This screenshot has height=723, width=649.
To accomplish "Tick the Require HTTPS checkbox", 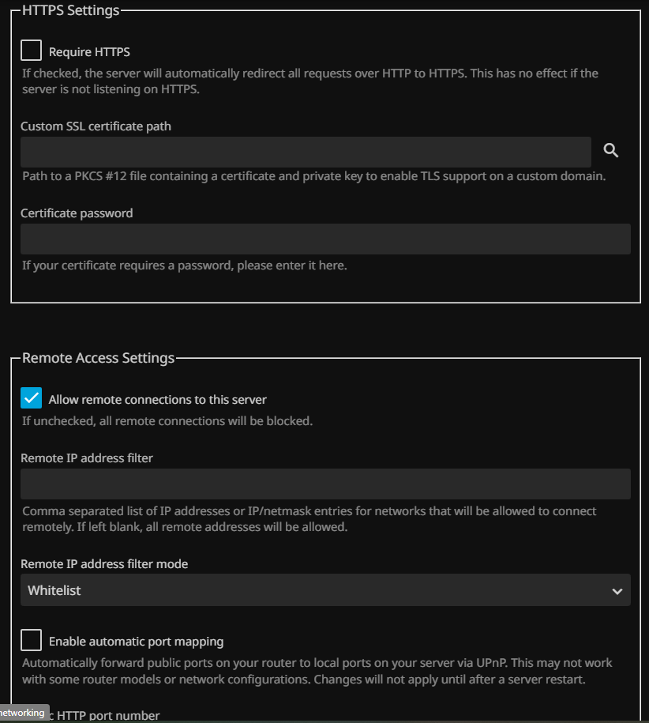I will pos(32,51).
